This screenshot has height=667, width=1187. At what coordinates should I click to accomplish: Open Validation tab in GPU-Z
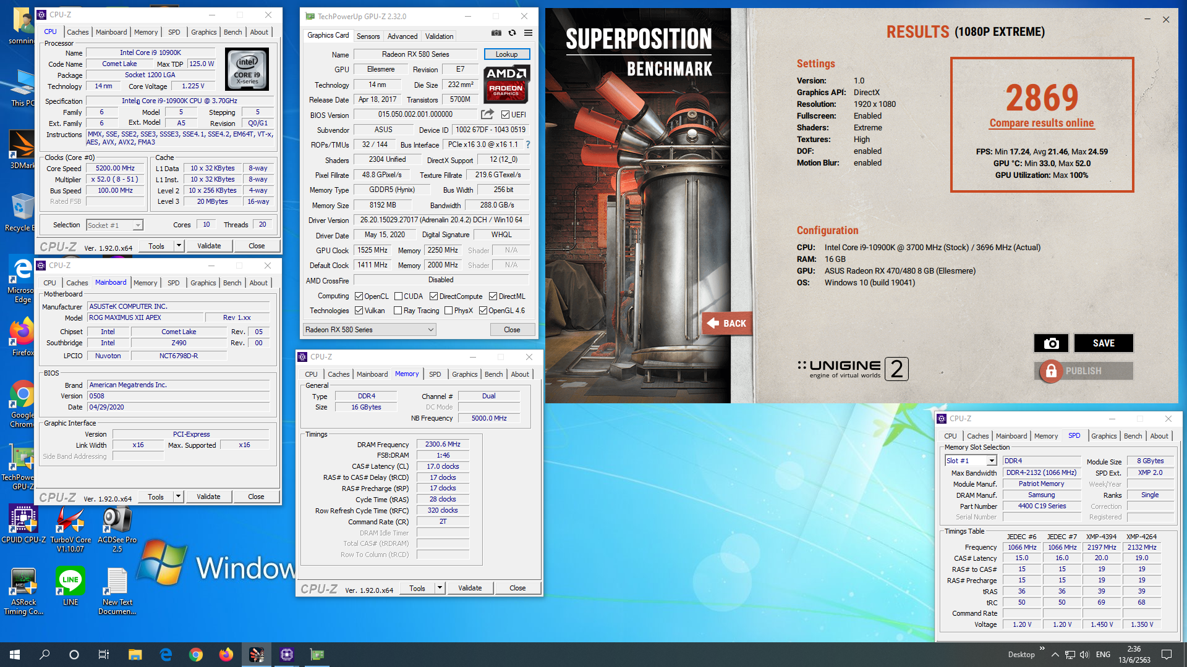tap(439, 36)
